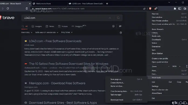Decrease zoom with minus button
Screen dimensions: 188x105
tap(169, 66)
